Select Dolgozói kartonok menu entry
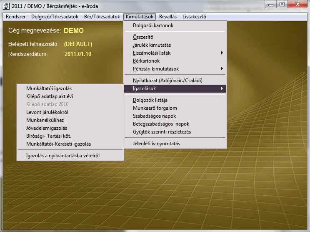Viewport: 310px width, 232px height. click(x=153, y=25)
